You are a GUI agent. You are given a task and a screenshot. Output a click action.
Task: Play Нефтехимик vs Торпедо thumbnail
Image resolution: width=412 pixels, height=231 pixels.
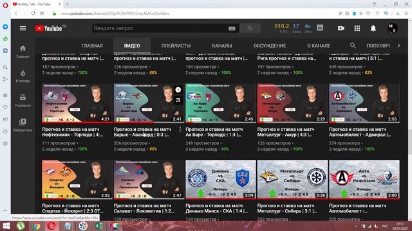(x=77, y=103)
